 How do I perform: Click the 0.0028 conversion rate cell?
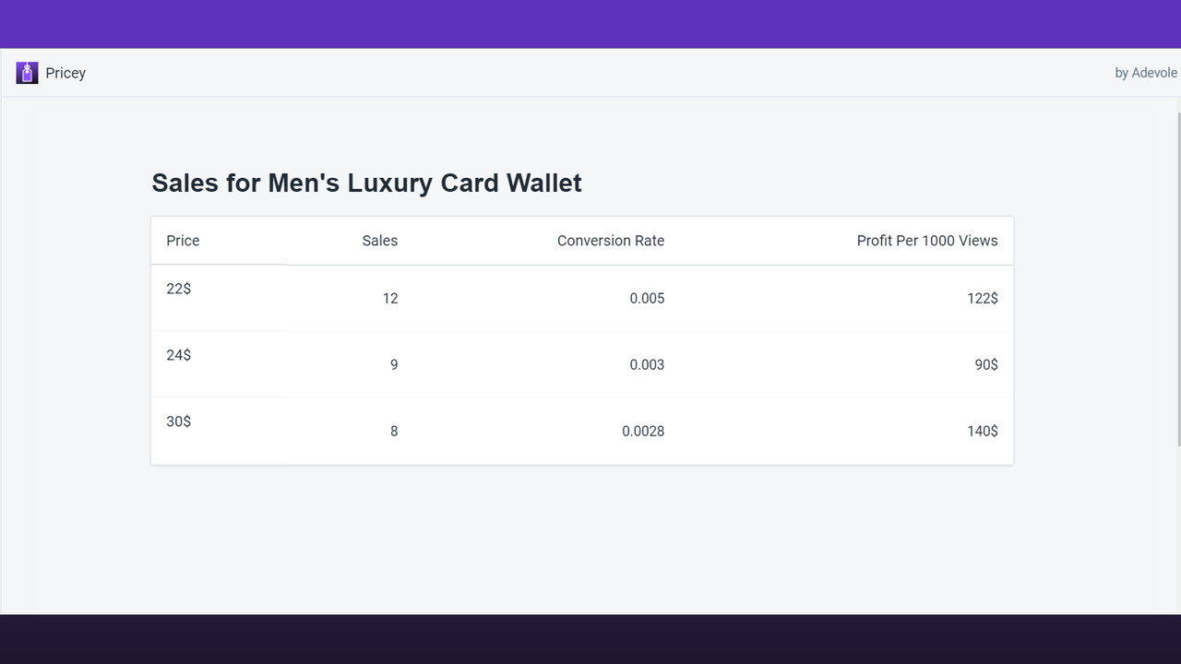(x=643, y=431)
